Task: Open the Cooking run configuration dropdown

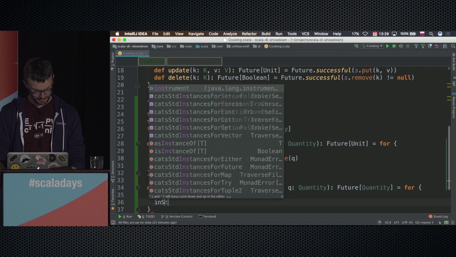Action: [x=373, y=46]
